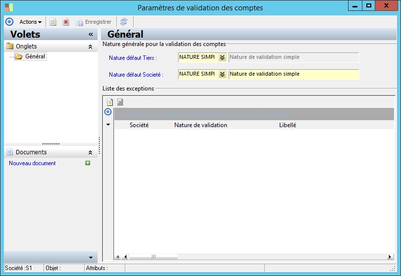Open the Nature défaut Société dropdown arrow
This screenshot has height=276, width=401.
[222, 74]
